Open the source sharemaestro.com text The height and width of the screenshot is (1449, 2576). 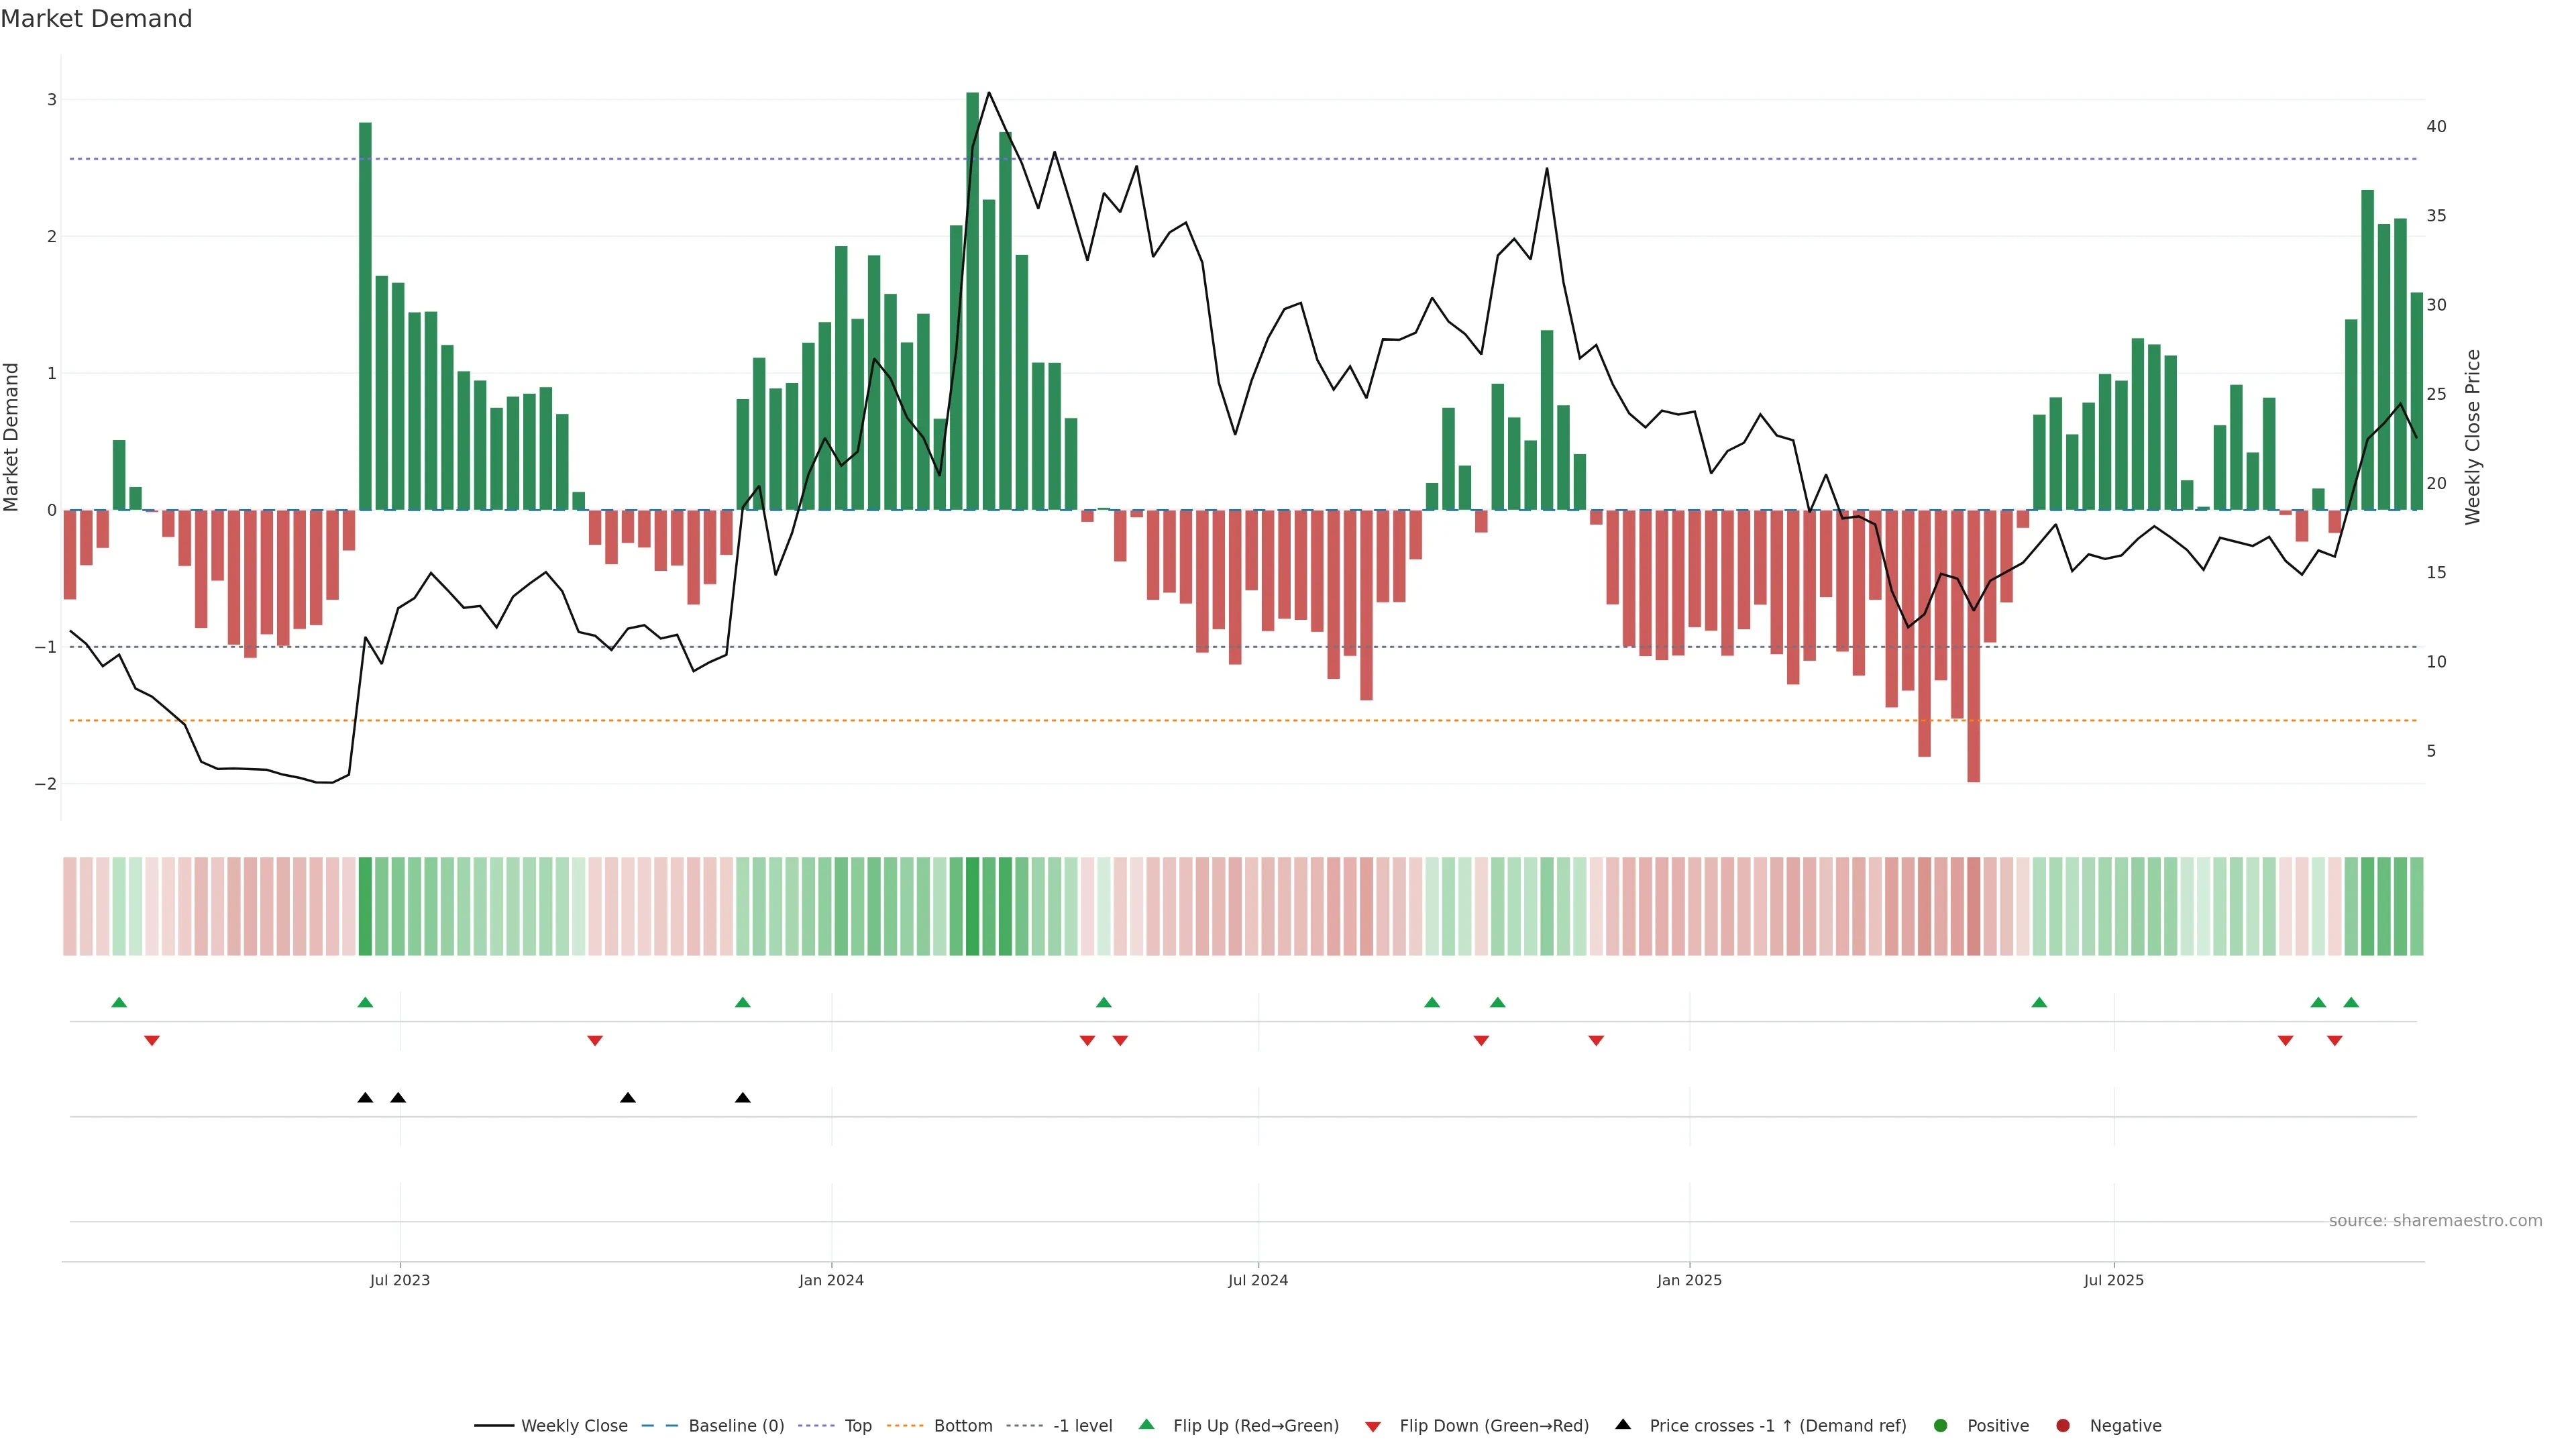[x=2435, y=1221]
